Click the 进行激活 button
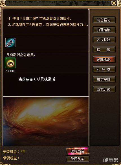The image size is (121, 165). (x=78, y=151)
